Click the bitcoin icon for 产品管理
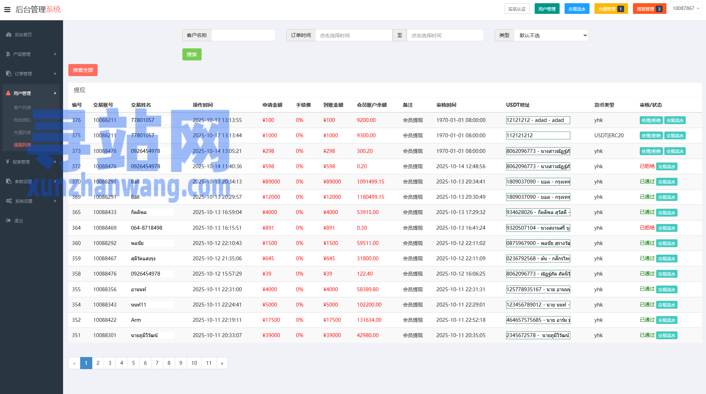 click(8, 54)
